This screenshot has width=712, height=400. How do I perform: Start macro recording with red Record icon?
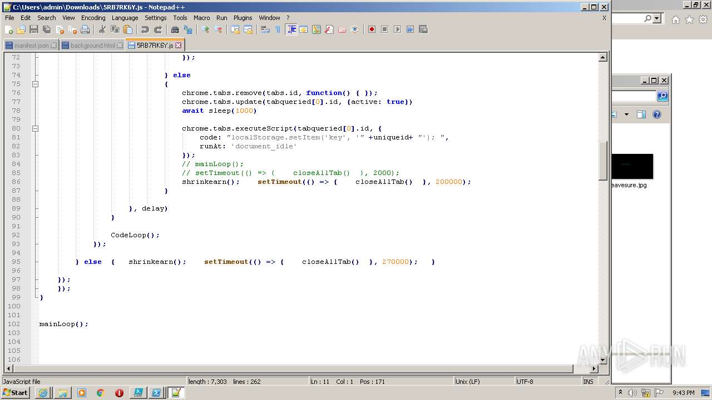pyautogui.click(x=372, y=29)
